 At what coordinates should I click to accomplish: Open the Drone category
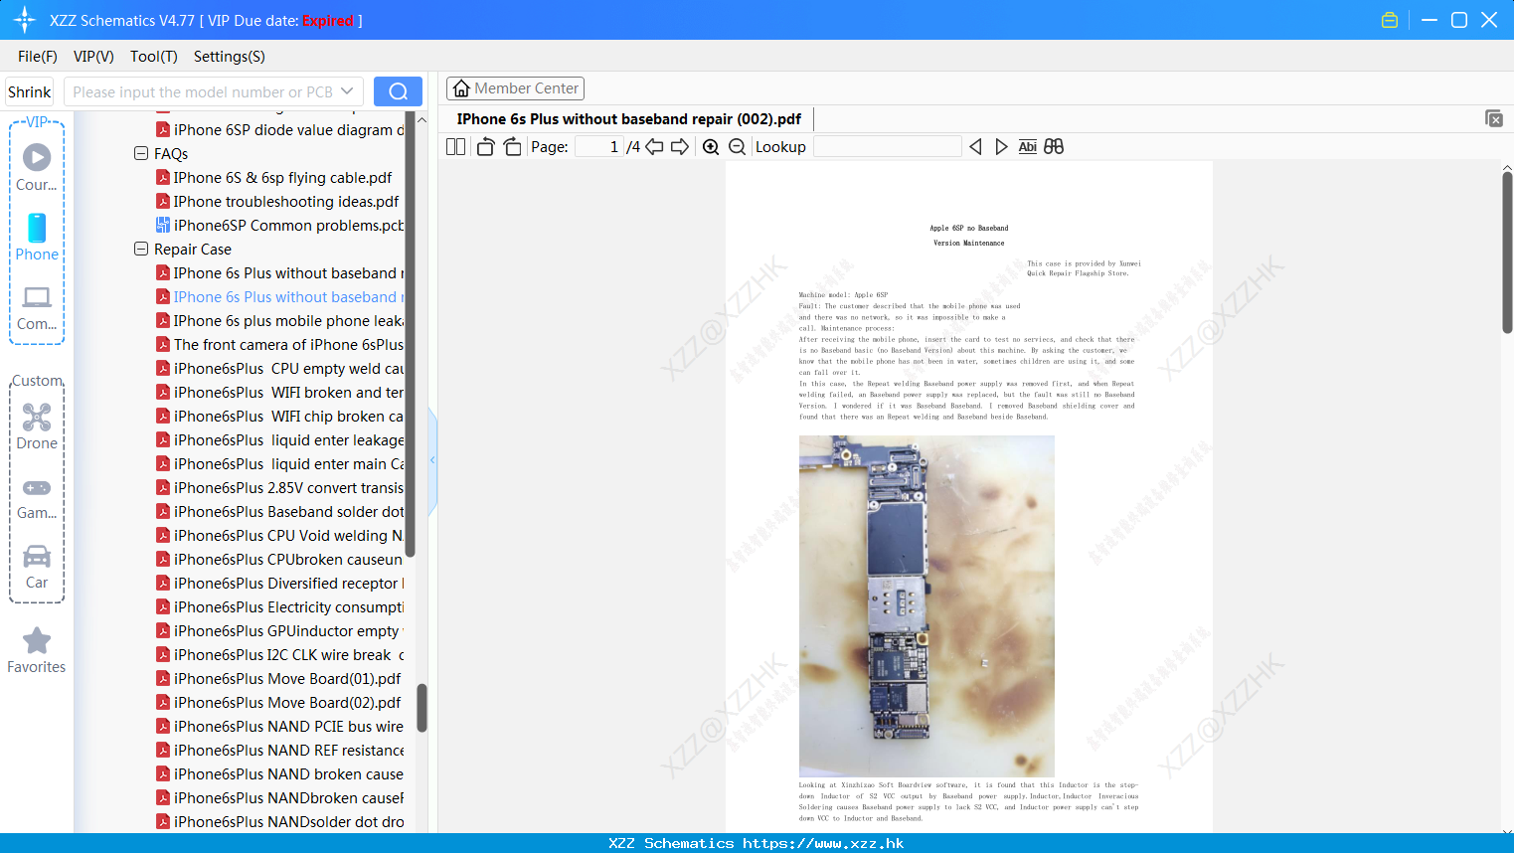[x=37, y=426]
